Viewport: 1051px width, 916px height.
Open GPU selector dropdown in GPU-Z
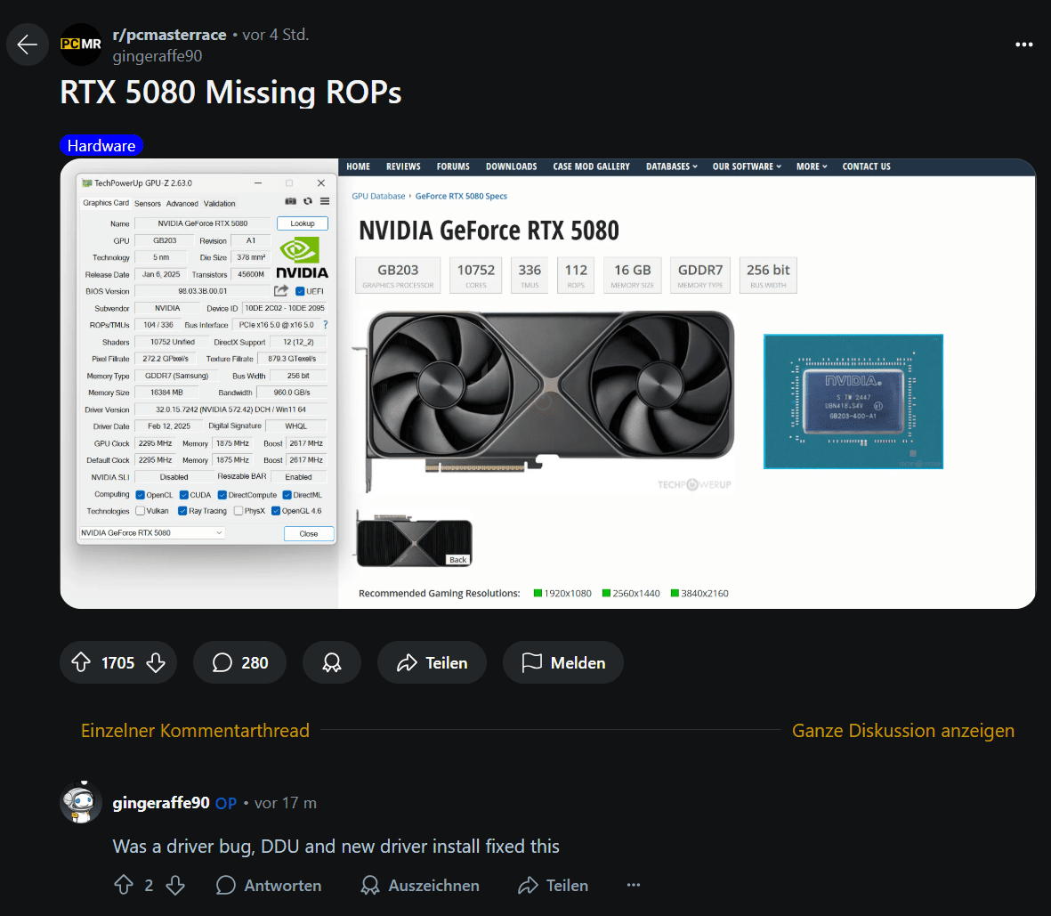tap(152, 532)
